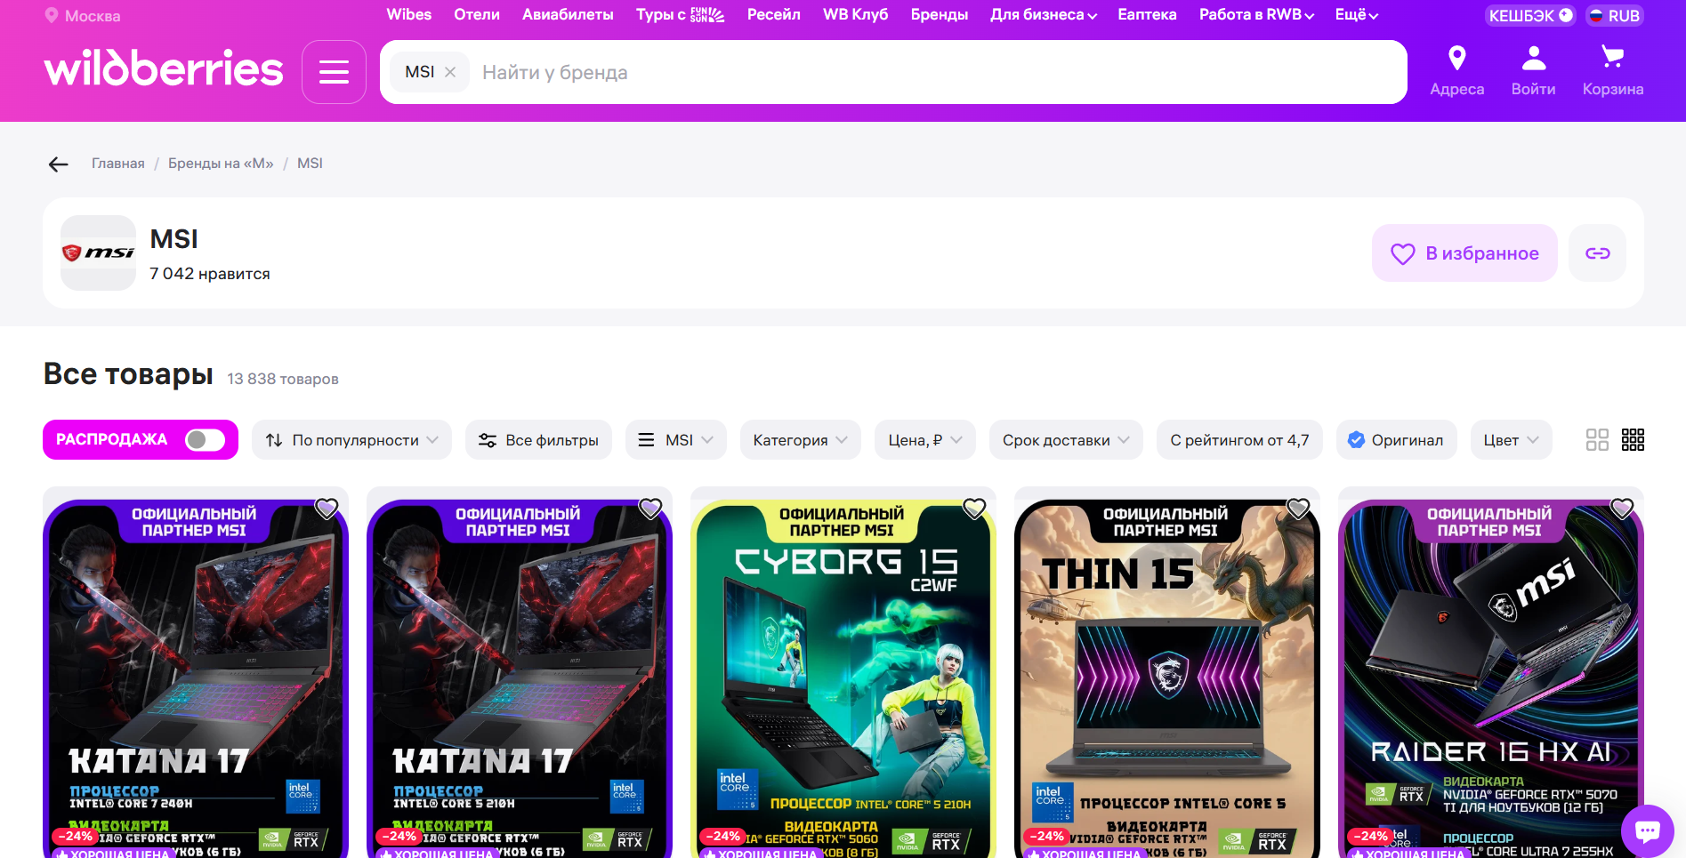Click the Войти profile icon
Viewport: 1686px width, 858px height.
1533,71
